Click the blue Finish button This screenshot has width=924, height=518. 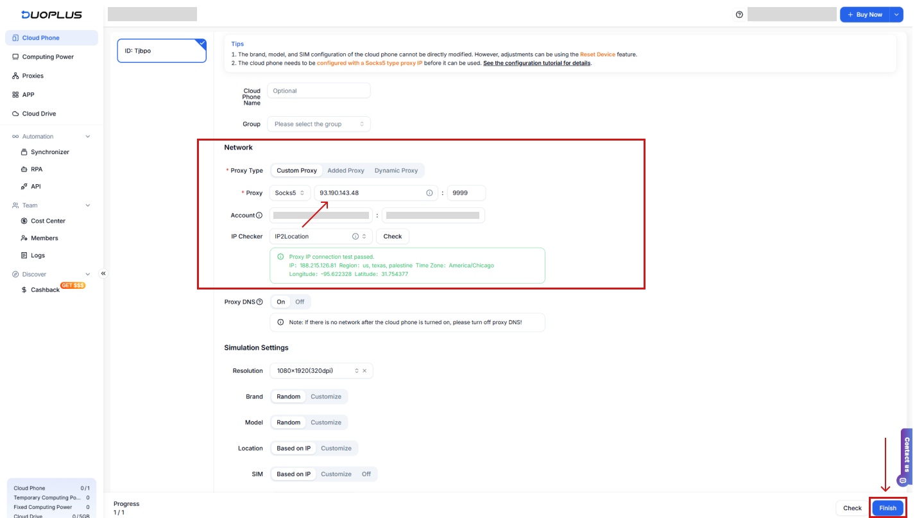887,508
